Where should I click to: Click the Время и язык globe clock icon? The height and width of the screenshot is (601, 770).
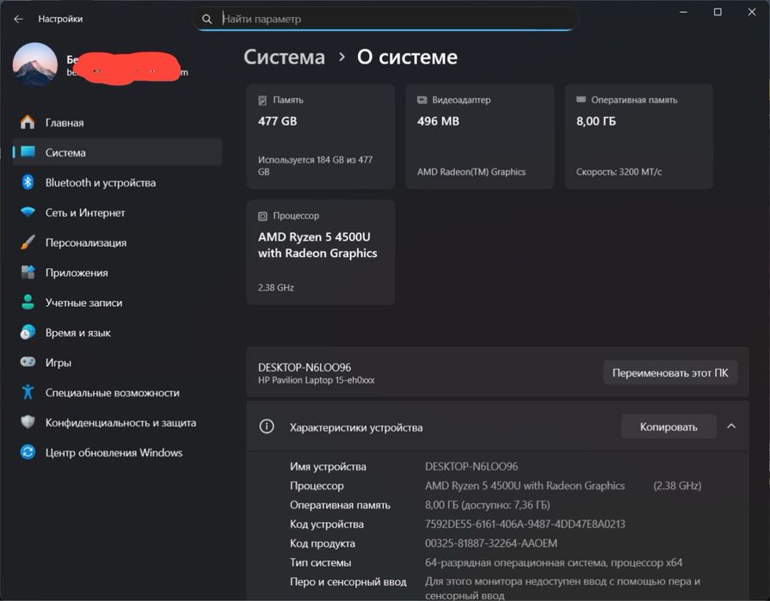28,332
